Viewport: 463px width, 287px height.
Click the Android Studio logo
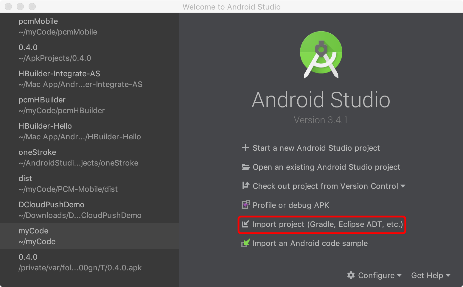click(x=321, y=55)
